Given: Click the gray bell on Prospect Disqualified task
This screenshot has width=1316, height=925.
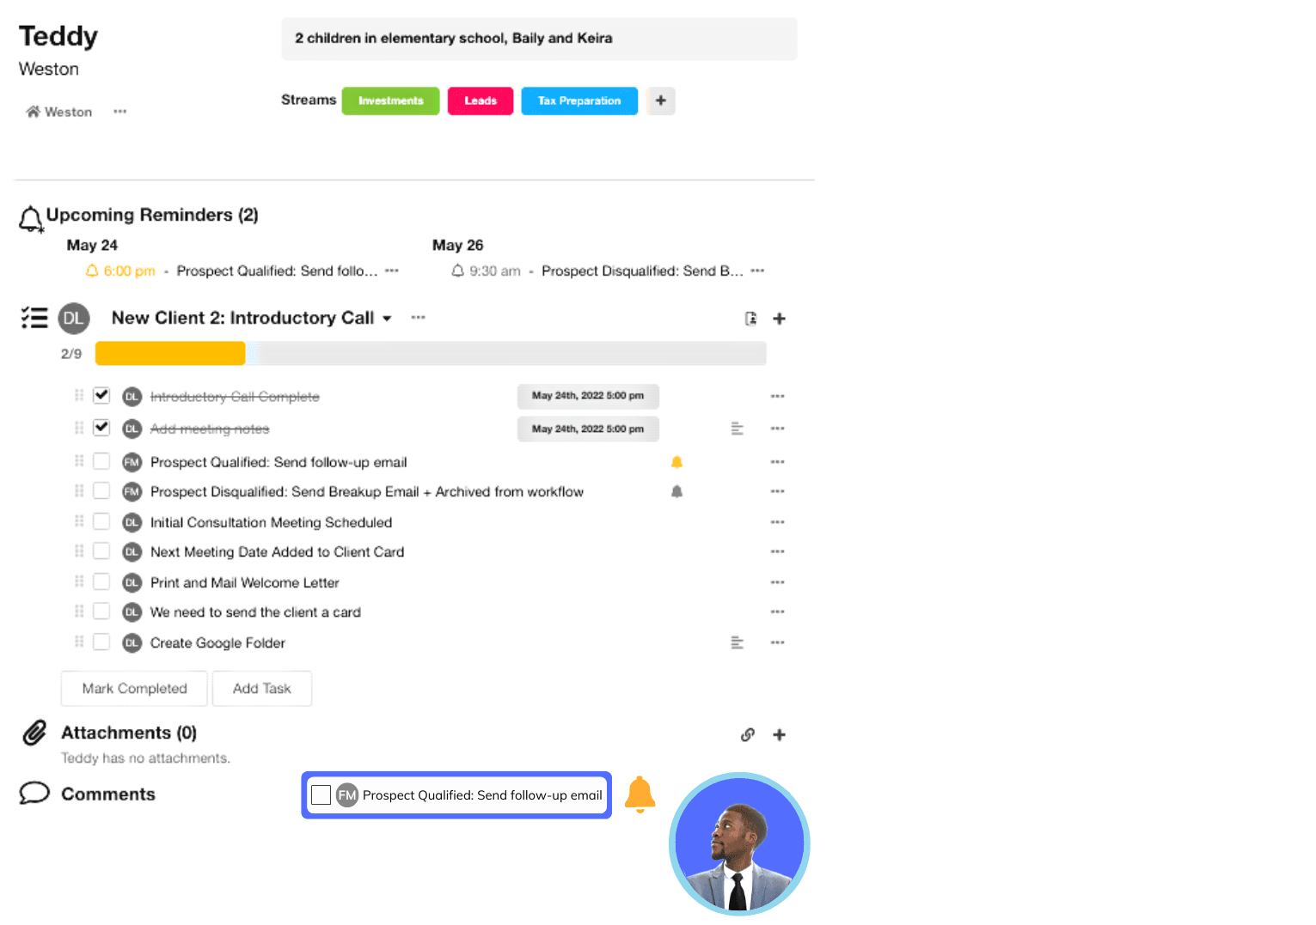Looking at the screenshot, I should point(676,491).
